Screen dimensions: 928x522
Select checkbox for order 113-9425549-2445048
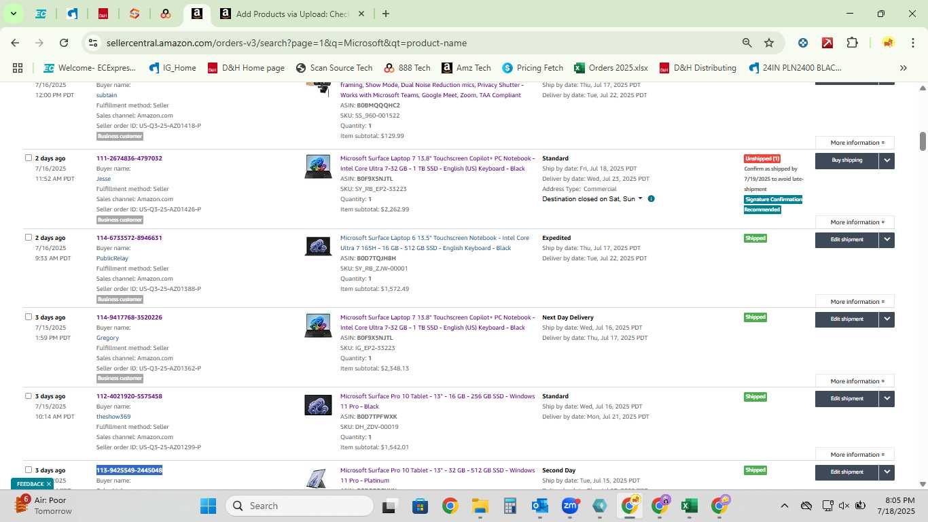click(29, 470)
